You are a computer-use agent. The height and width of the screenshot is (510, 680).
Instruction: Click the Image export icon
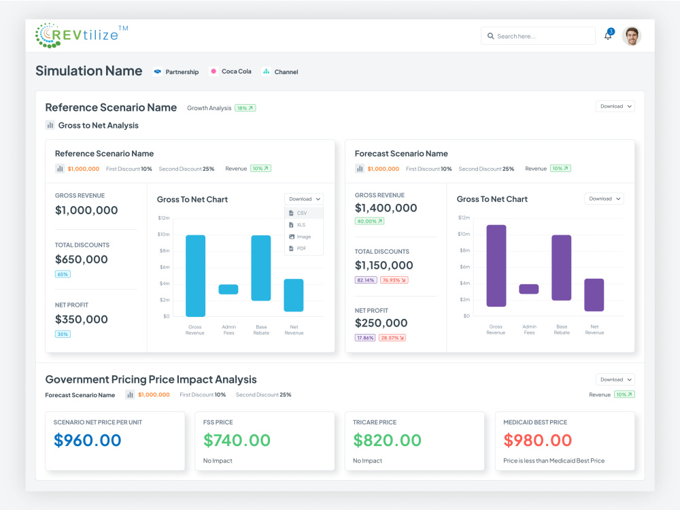coord(292,237)
